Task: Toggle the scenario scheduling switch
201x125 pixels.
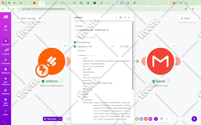Action: (x=68, y=119)
